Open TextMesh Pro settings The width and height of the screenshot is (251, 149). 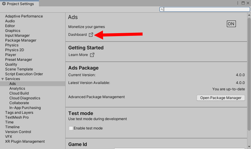click(x=17, y=117)
